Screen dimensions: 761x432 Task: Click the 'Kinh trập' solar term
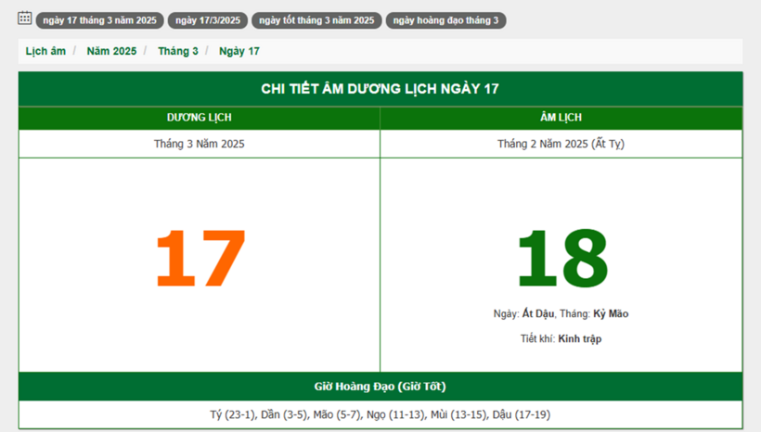pos(579,339)
